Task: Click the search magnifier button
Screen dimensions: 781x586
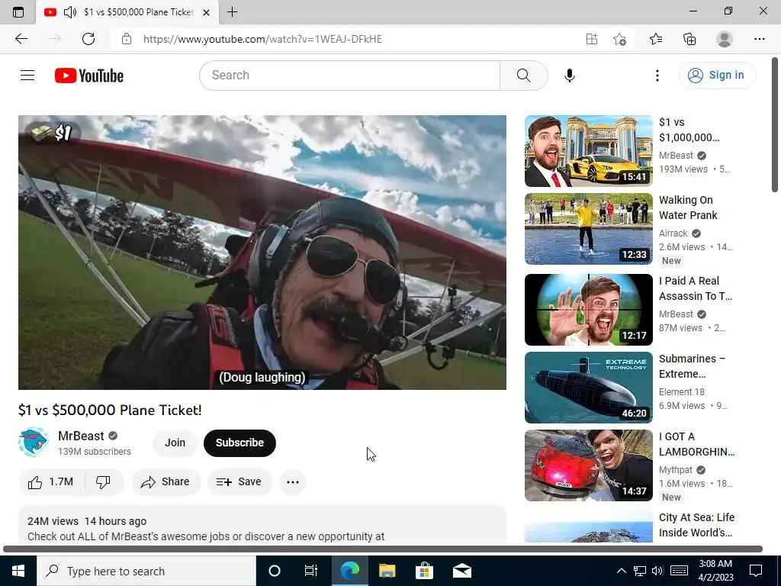Action: (523, 76)
